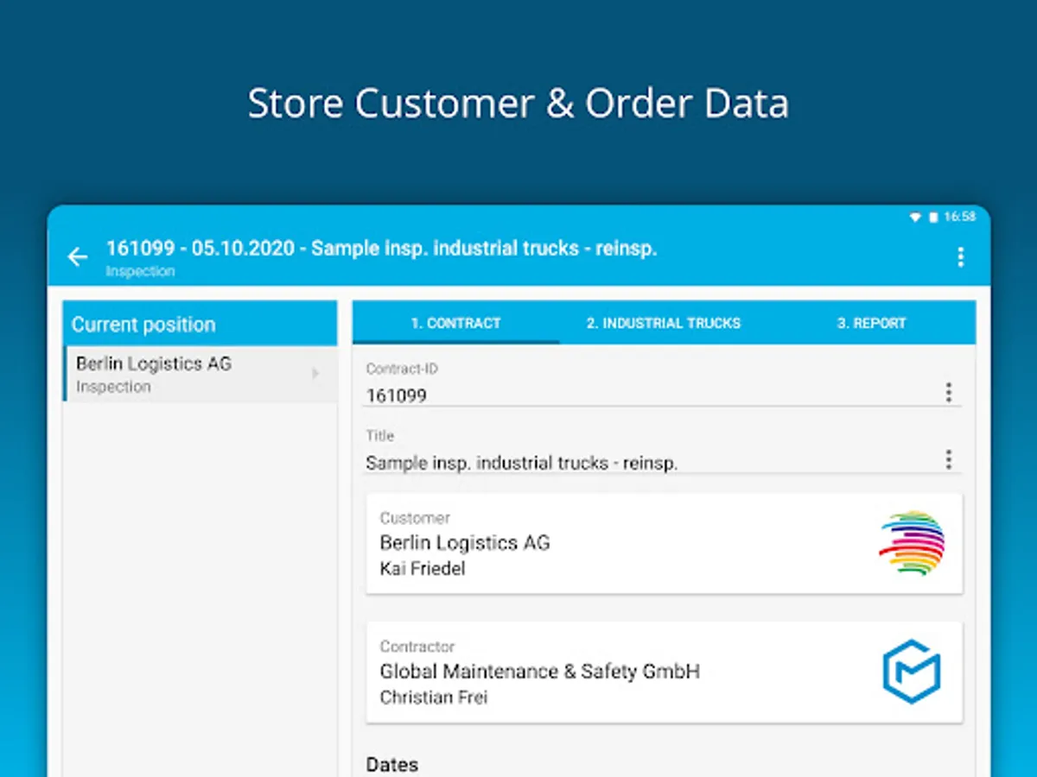Screen dimensions: 1037x777
Task: Check the Wi-Fi status icon
Action: click(x=915, y=218)
